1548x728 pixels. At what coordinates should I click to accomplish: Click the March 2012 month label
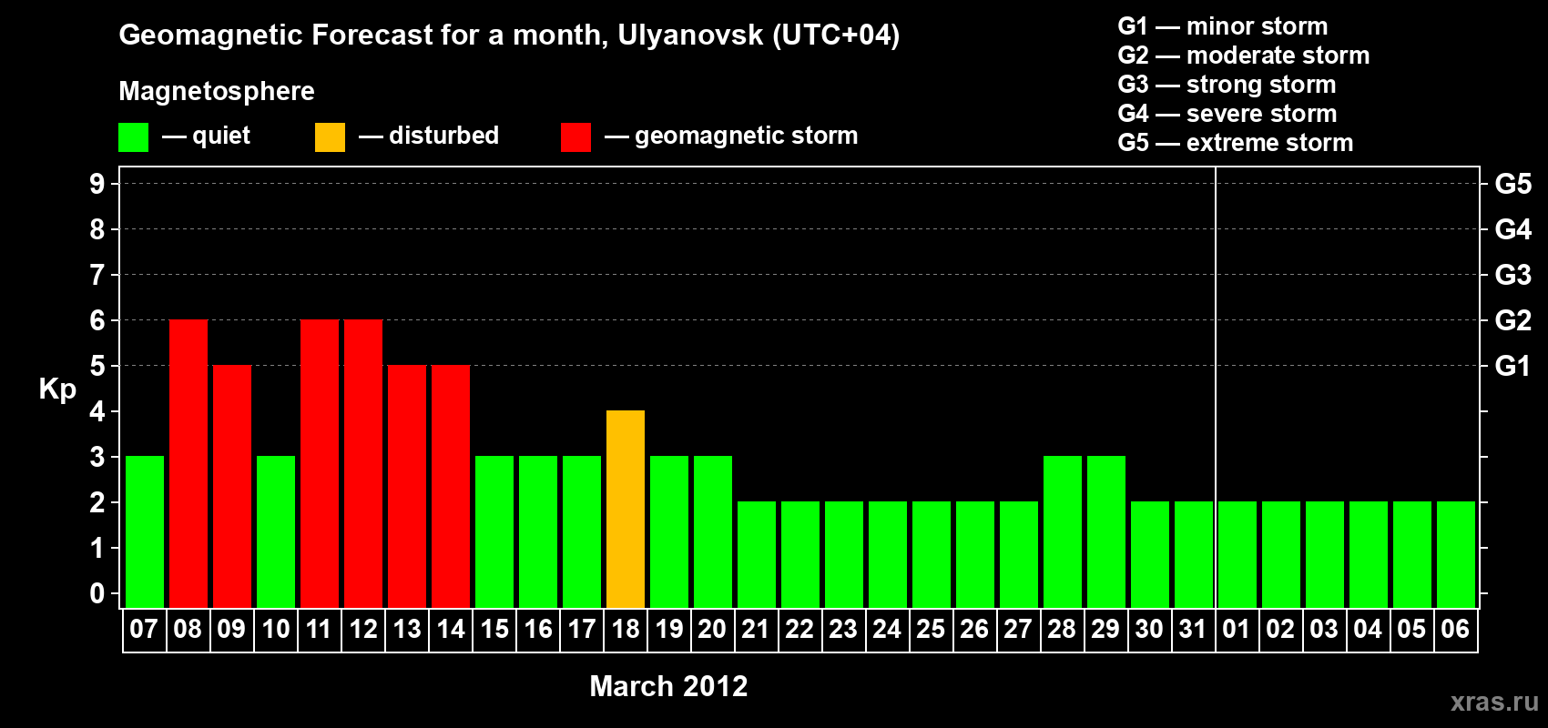pos(668,686)
